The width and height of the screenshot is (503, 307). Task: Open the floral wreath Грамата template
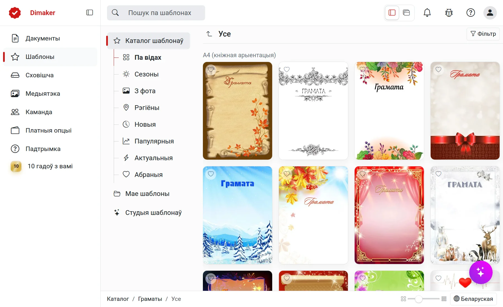coord(389,111)
